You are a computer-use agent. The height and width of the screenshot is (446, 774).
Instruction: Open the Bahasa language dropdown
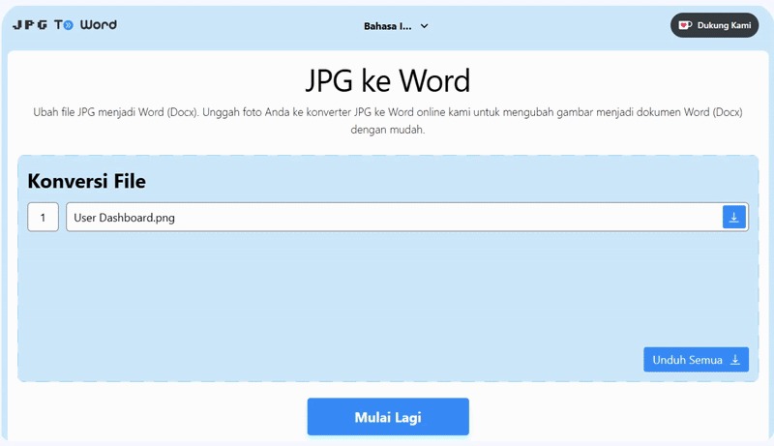(x=396, y=26)
